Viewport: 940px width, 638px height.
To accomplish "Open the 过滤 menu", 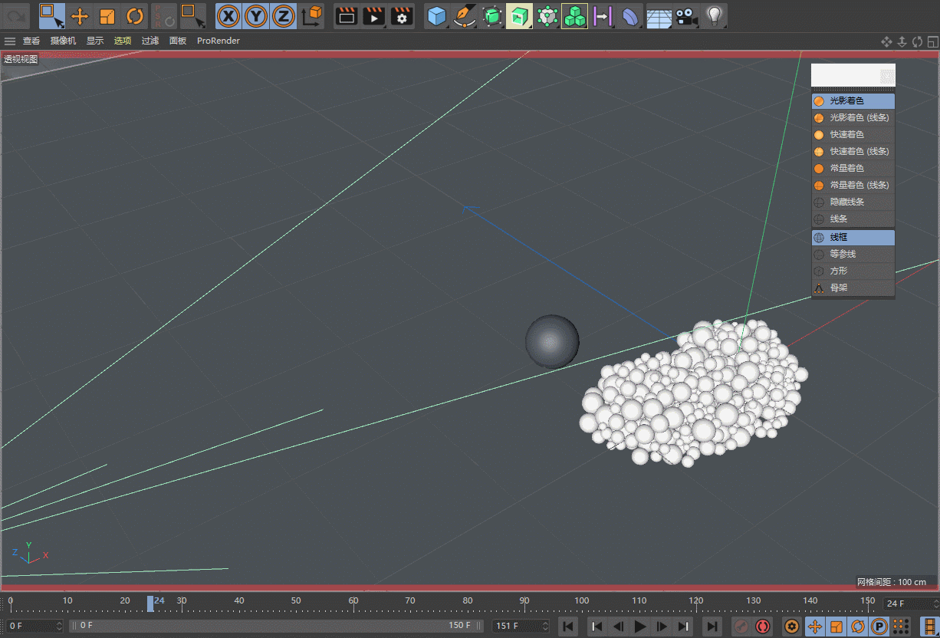I will (x=150, y=41).
